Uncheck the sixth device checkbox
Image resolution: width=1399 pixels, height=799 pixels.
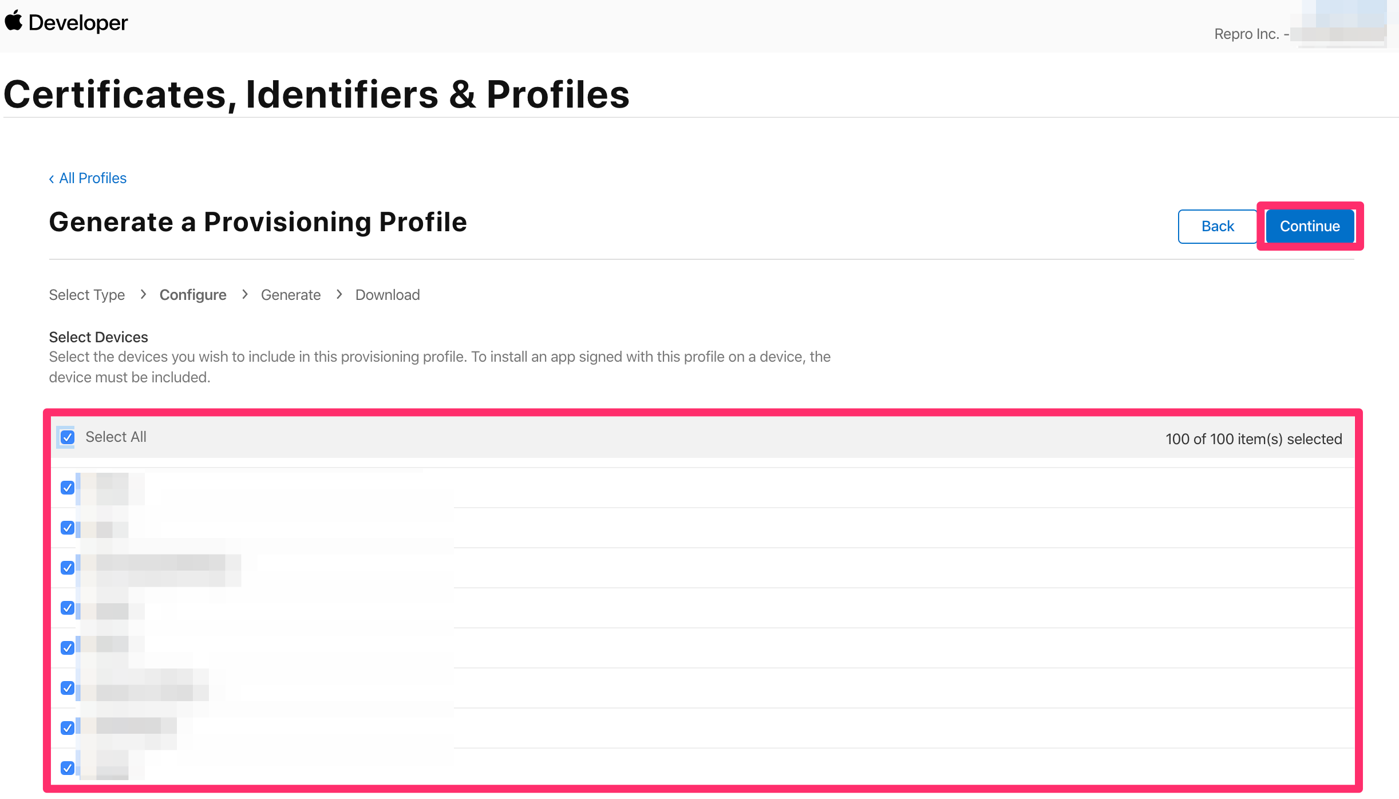coord(68,688)
